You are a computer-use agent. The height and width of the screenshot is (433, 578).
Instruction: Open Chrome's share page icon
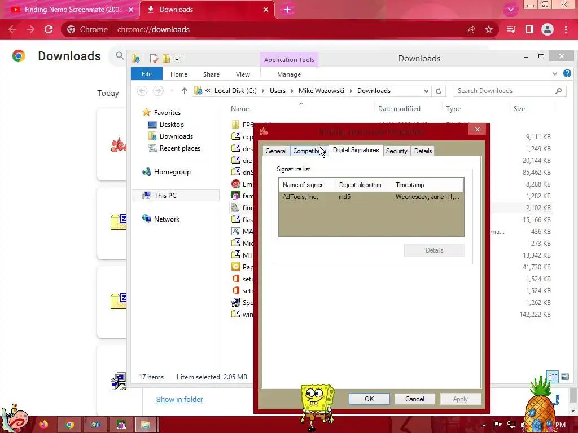click(471, 29)
